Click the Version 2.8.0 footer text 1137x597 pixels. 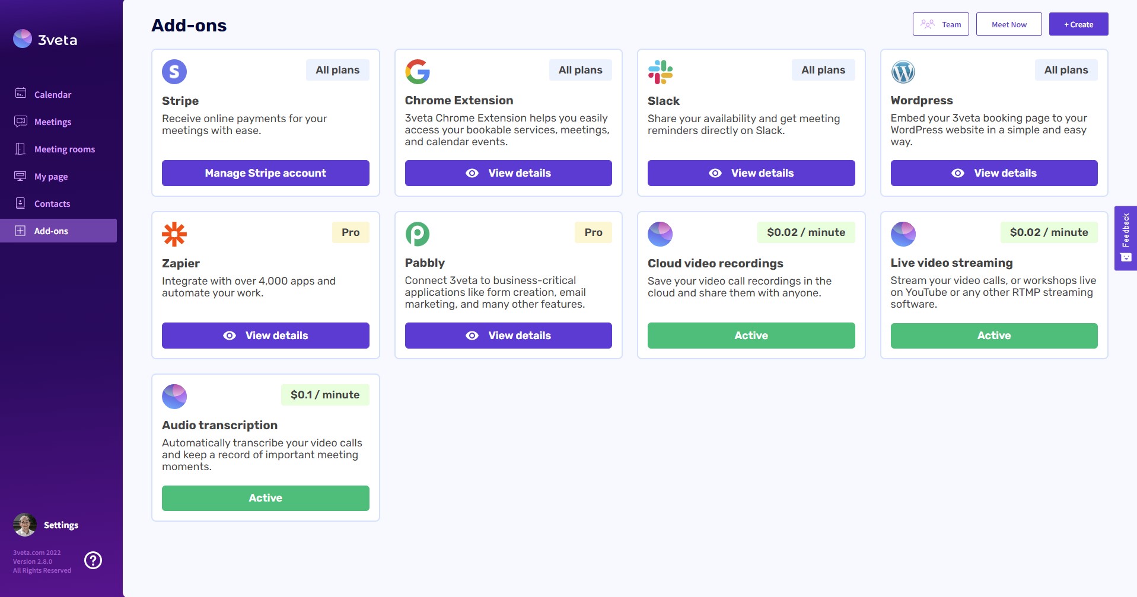(33, 561)
